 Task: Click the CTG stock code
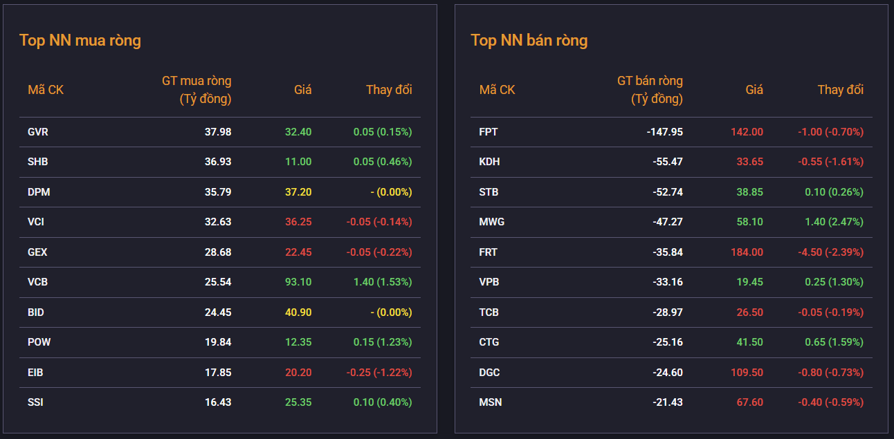pos(489,342)
